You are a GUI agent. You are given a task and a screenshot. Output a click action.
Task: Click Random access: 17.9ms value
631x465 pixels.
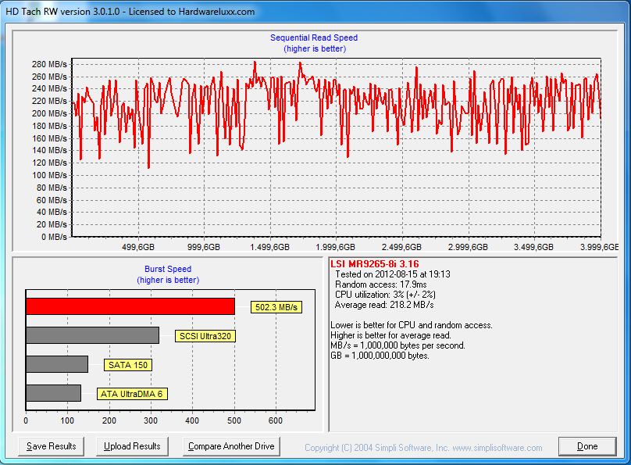pos(380,284)
